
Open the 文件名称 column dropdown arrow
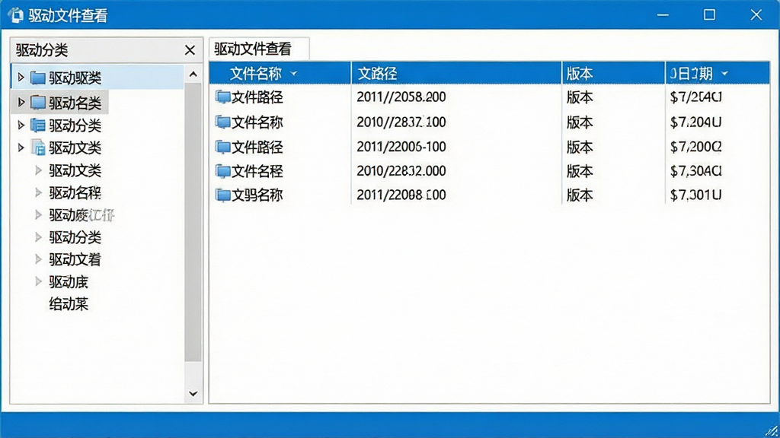(x=293, y=74)
